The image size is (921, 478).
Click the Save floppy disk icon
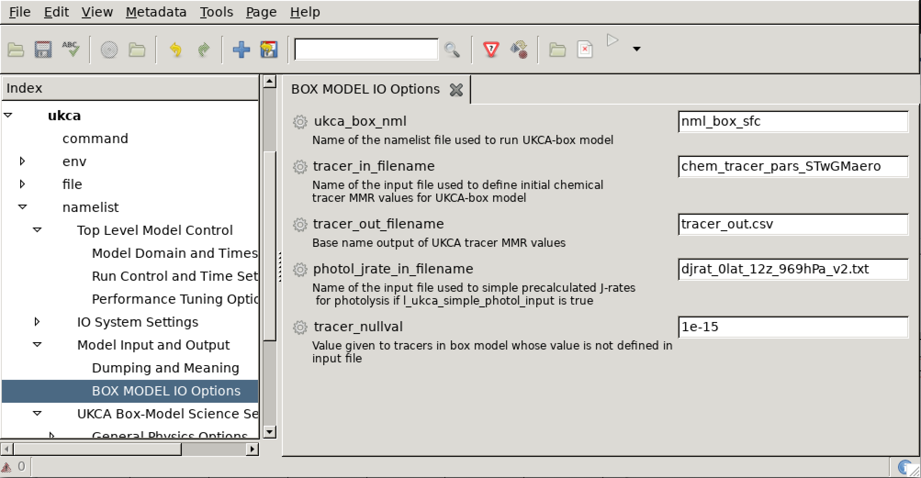point(43,50)
